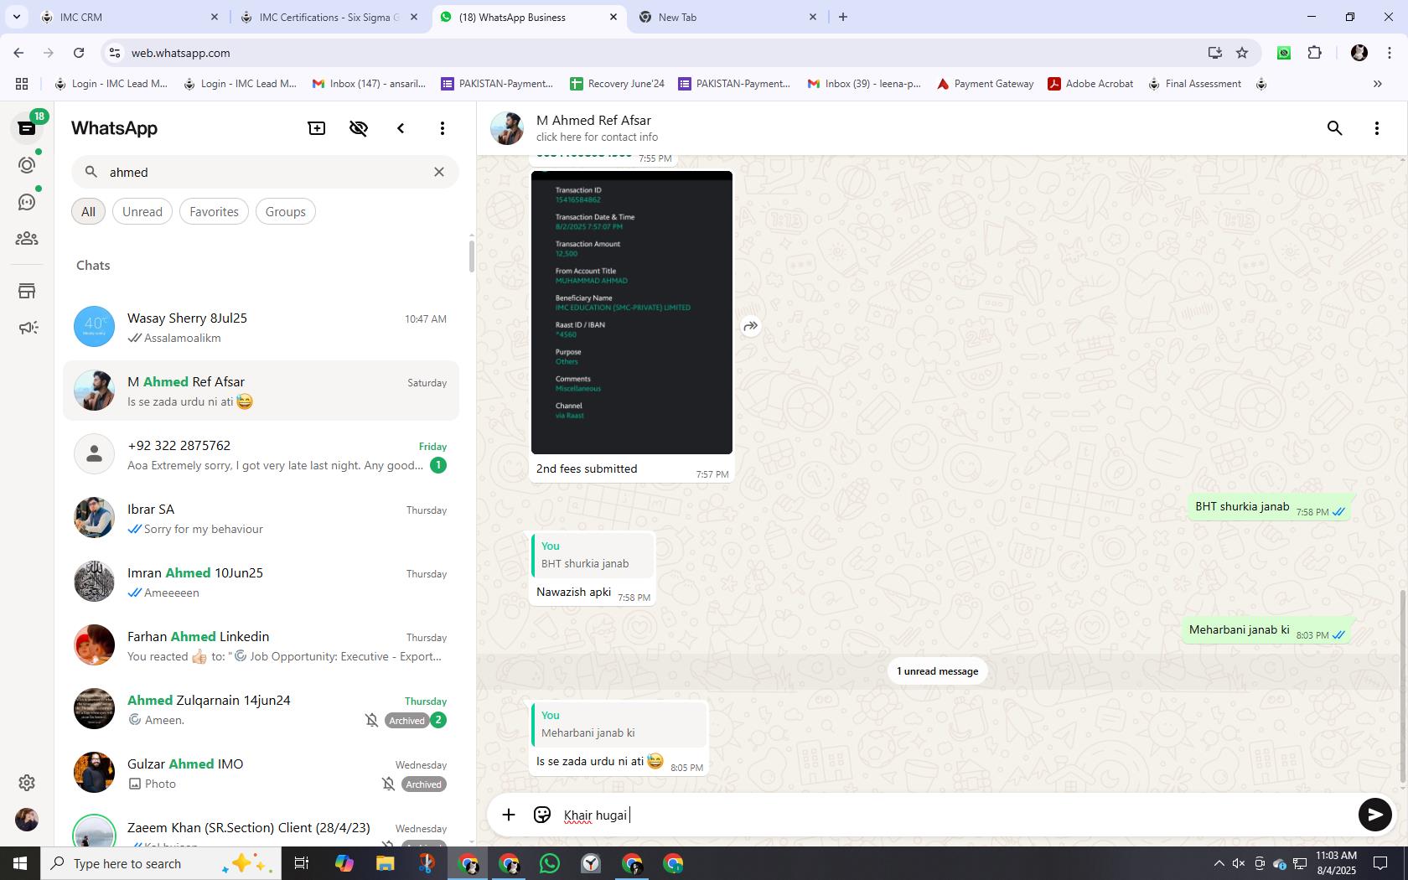Open the conversation three-dot menu

(1376, 128)
